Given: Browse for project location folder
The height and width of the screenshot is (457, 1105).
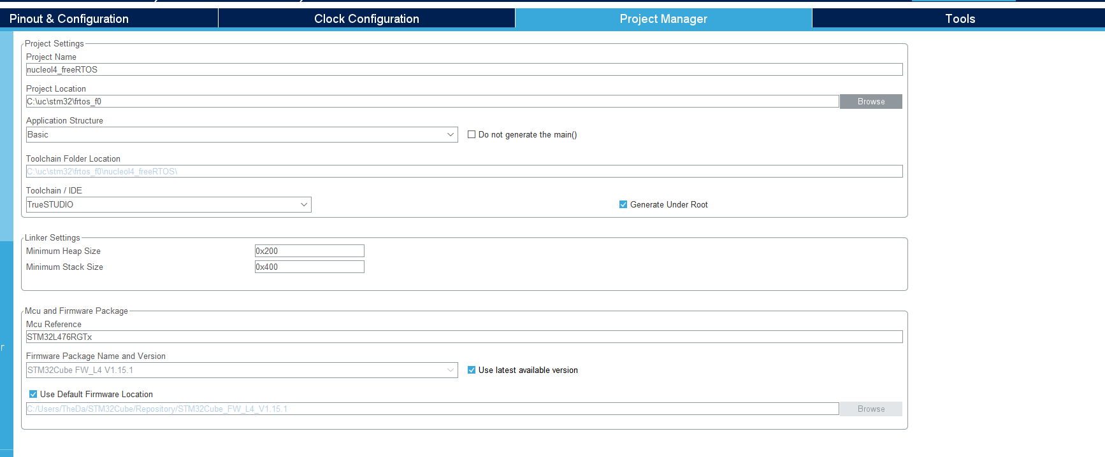Looking at the screenshot, I should [870, 101].
